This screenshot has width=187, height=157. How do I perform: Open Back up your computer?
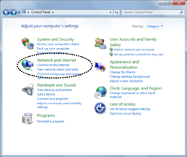tap(53, 49)
